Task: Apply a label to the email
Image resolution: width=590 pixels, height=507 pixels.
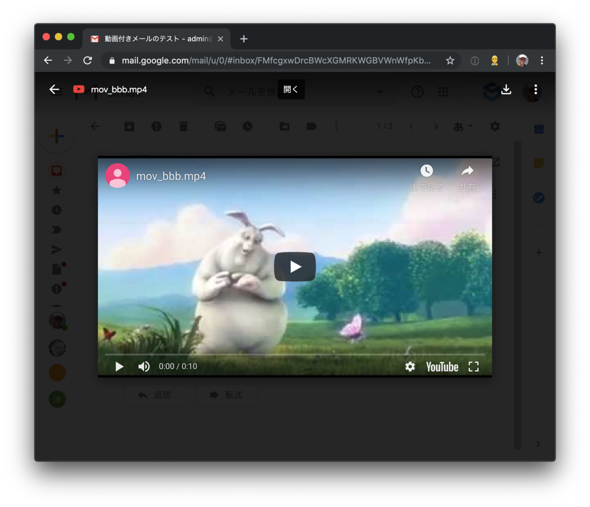Action: [x=311, y=126]
